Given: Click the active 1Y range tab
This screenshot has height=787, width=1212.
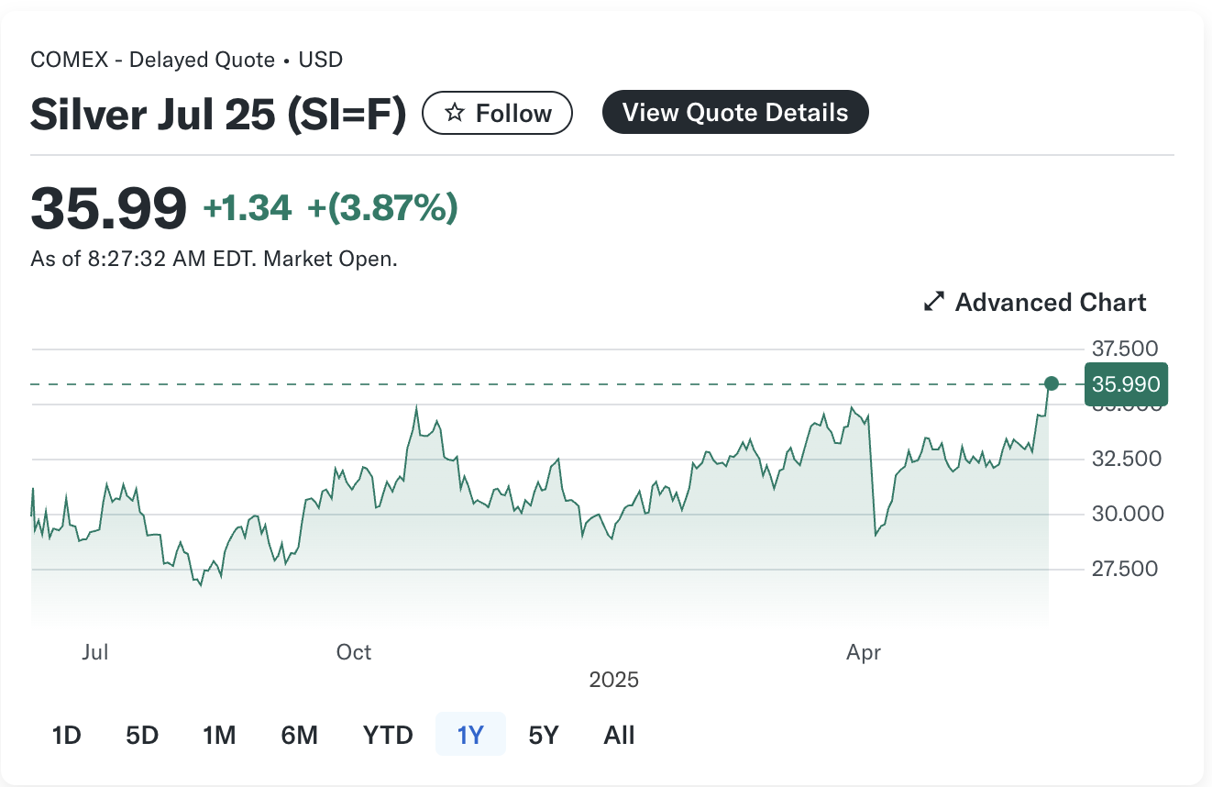Looking at the screenshot, I should pyautogui.click(x=469, y=735).
